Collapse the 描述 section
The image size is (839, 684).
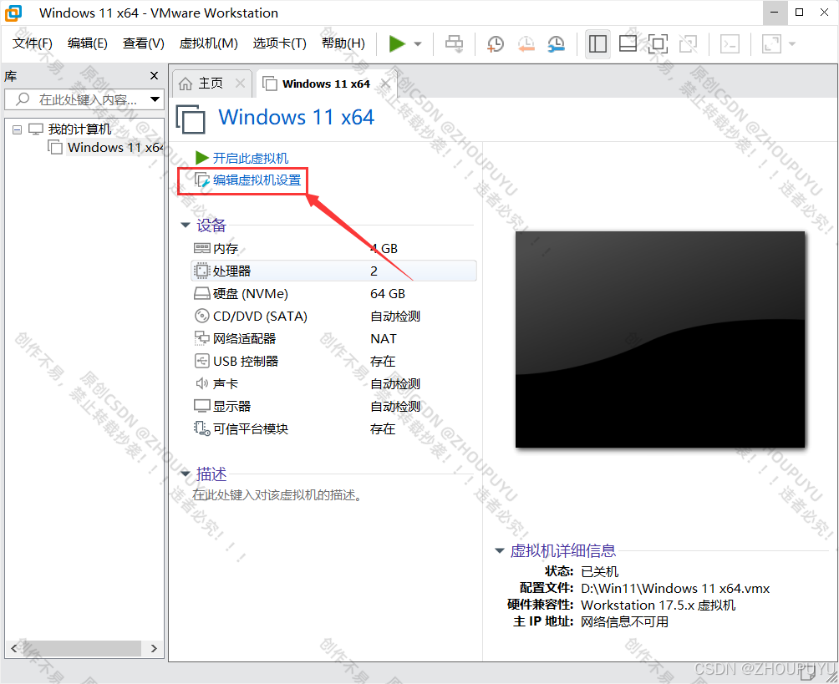(186, 474)
